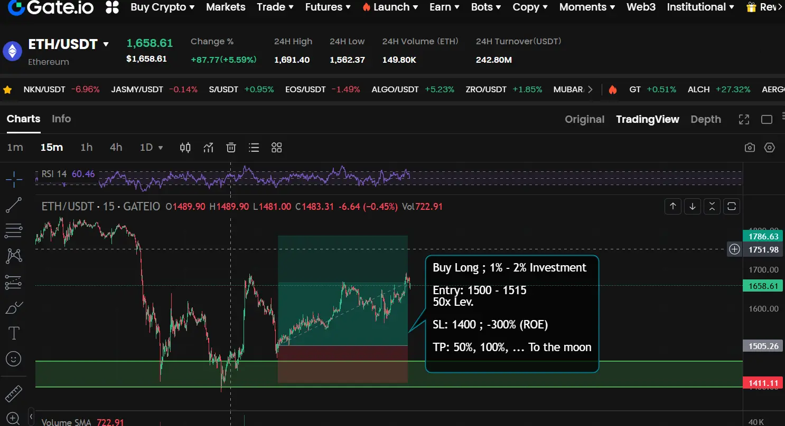Go to Gate.io home via logo
The height and width of the screenshot is (426, 785).
click(51, 7)
